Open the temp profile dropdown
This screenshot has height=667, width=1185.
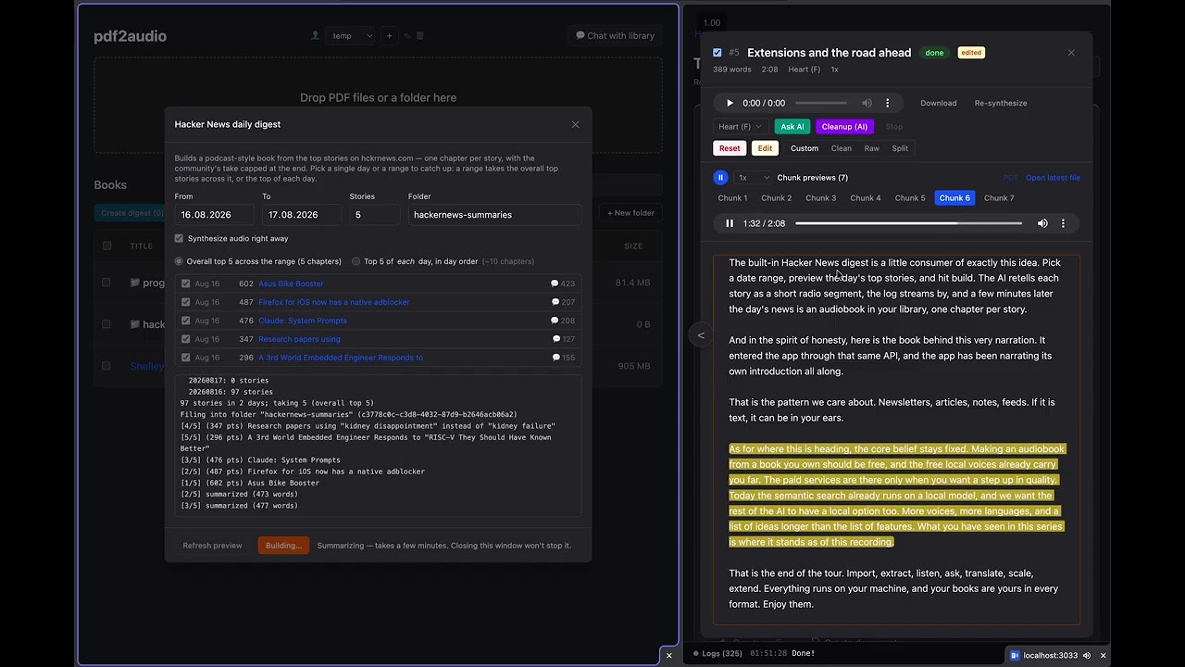[351, 35]
